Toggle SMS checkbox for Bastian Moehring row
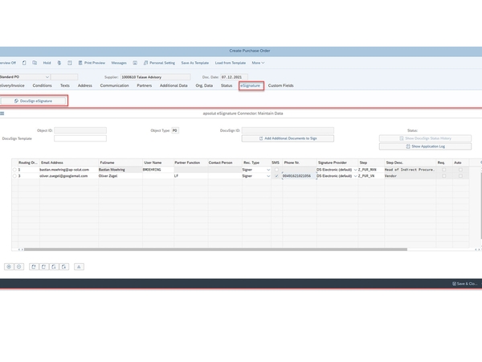The image size is (482, 362). tap(276, 170)
